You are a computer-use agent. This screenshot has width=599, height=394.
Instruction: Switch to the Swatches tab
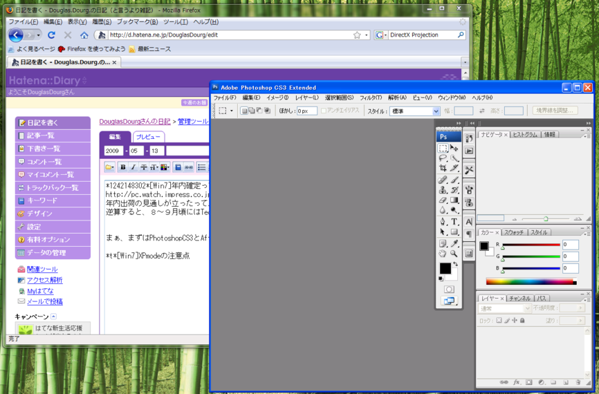pos(514,232)
